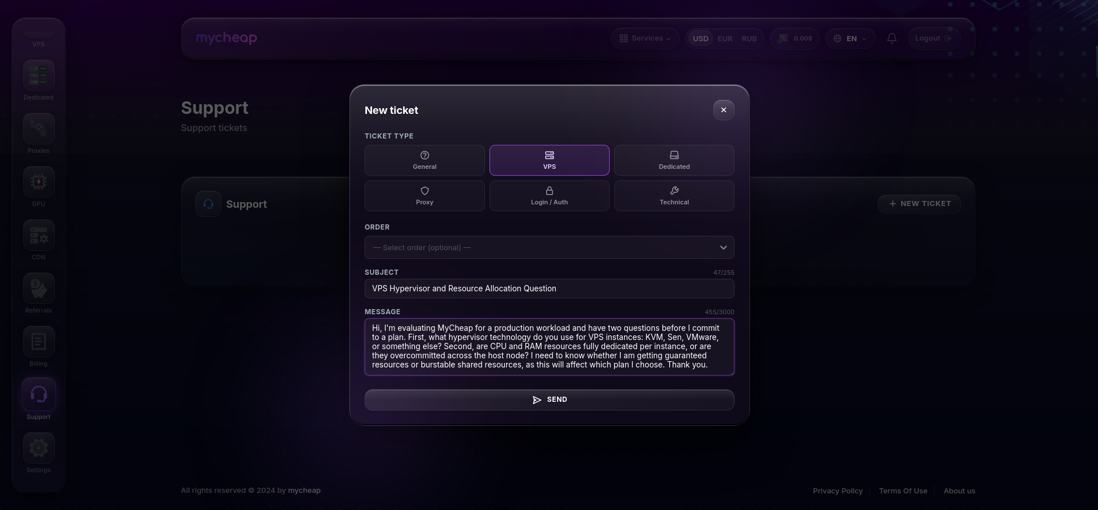Open the Terms Of Use link
Viewport: 1098px width, 510px height.
pyautogui.click(x=903, y=491)
